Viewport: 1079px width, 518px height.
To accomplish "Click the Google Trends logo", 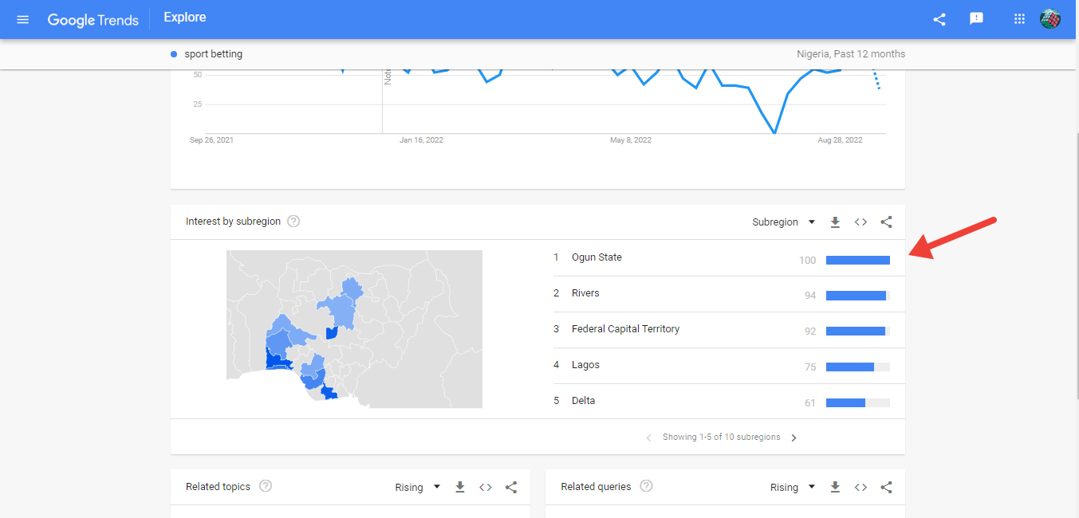I will [x=93, y=19].
